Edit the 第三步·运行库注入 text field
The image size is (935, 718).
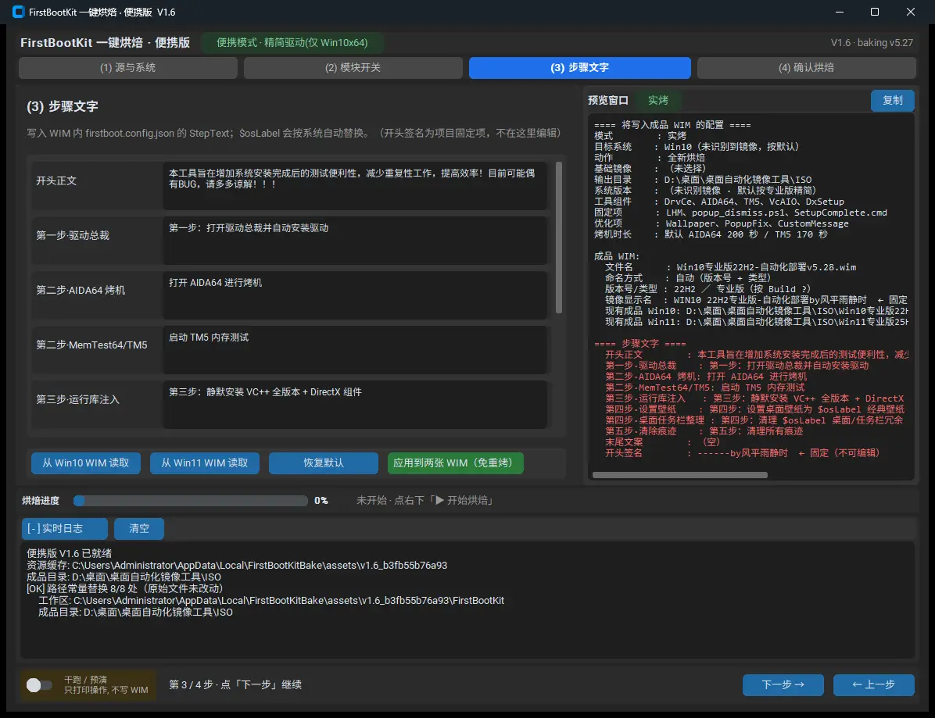coord(355,405)
